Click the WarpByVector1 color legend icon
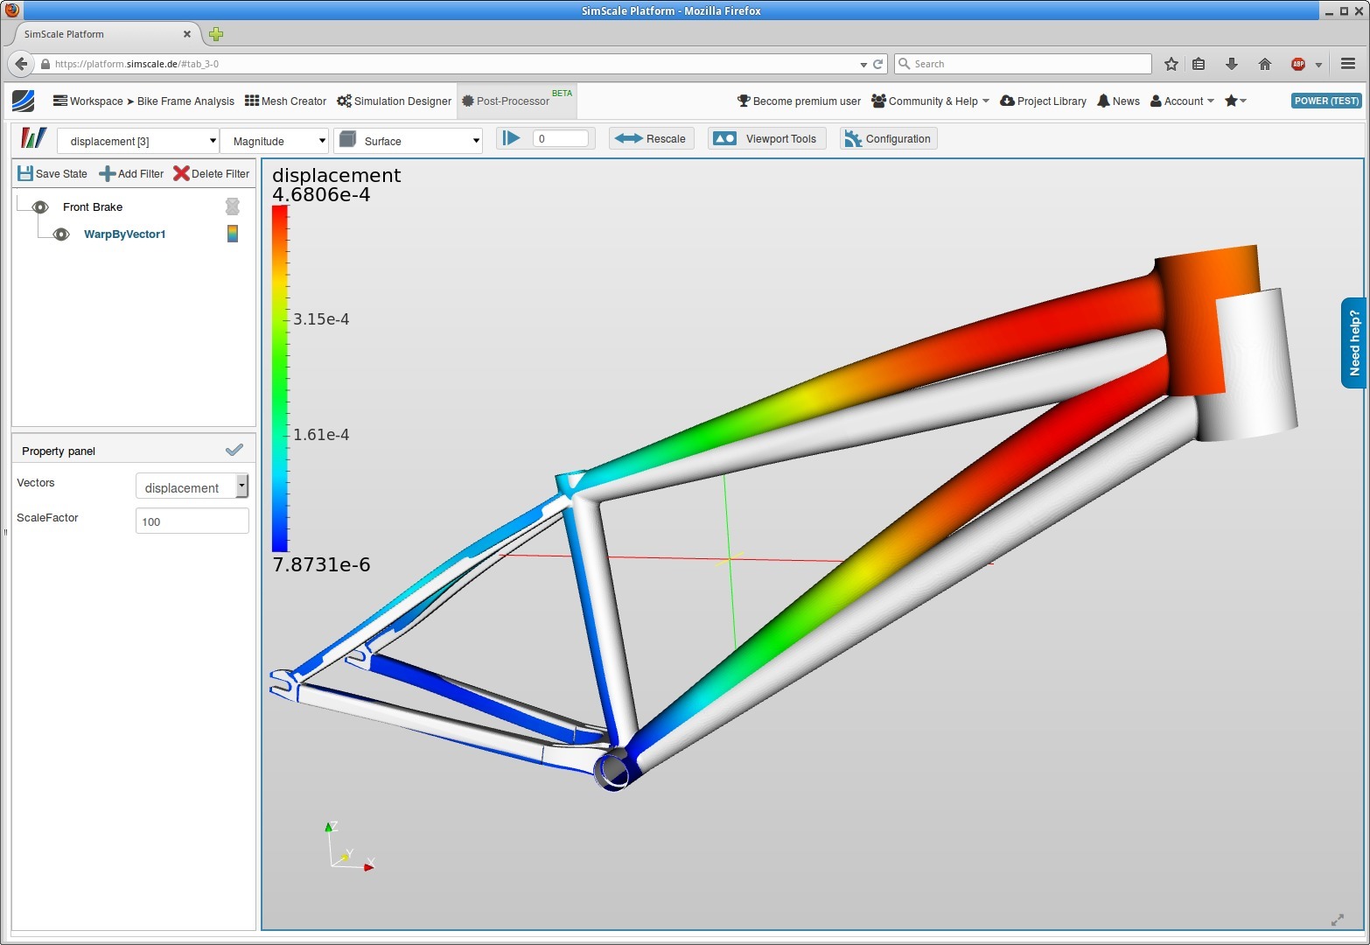 pyautogui.click(x=233, y=234)
